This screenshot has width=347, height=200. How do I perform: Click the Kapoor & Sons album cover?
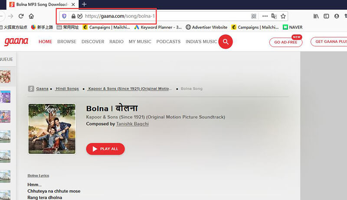[52, 129]
